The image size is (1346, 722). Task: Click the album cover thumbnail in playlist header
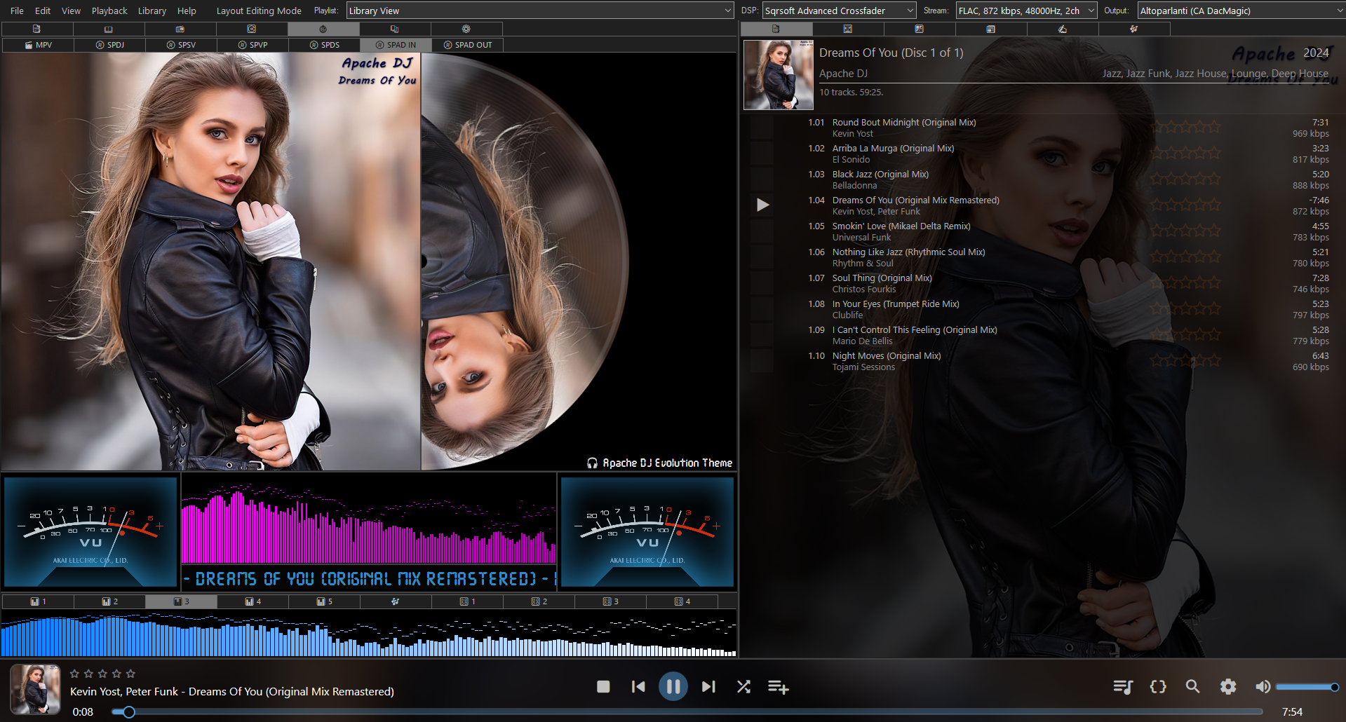(x=779, y=75)
